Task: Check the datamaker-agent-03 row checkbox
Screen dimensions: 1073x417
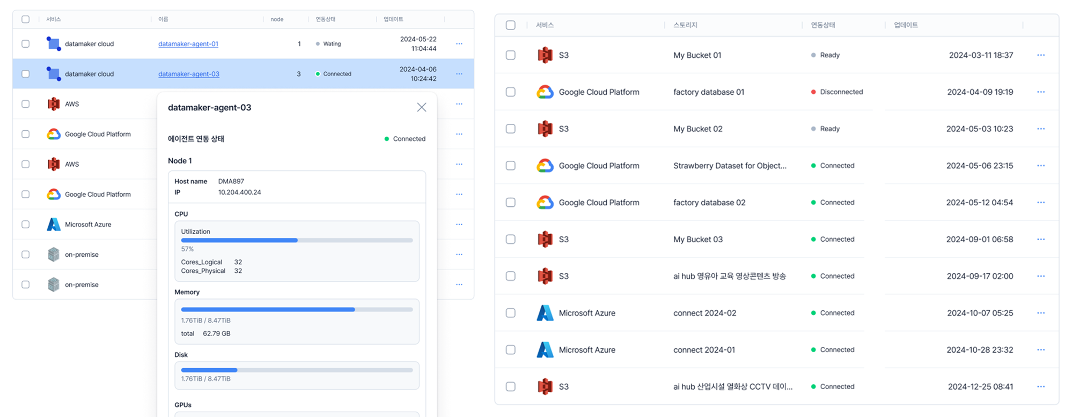Action: click(x=25, y=74)
